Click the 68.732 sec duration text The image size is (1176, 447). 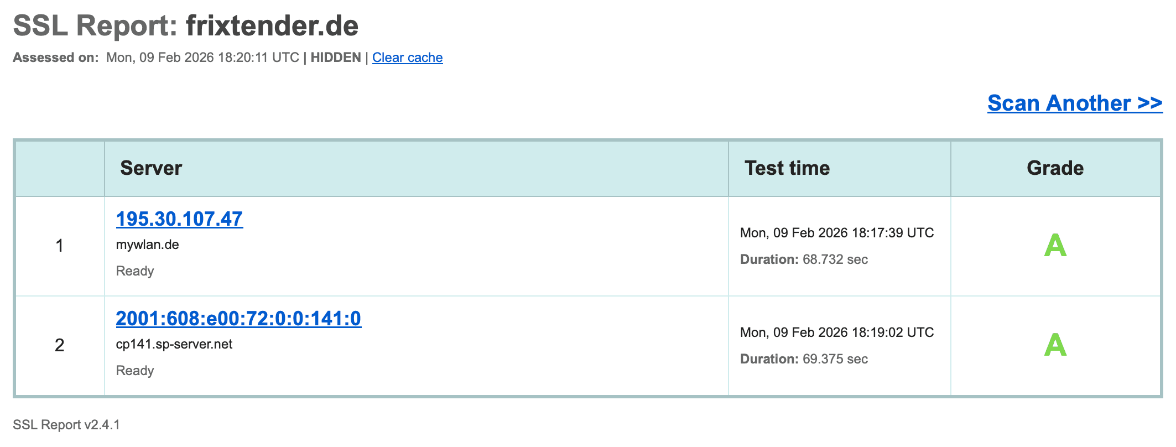point(835,259)
